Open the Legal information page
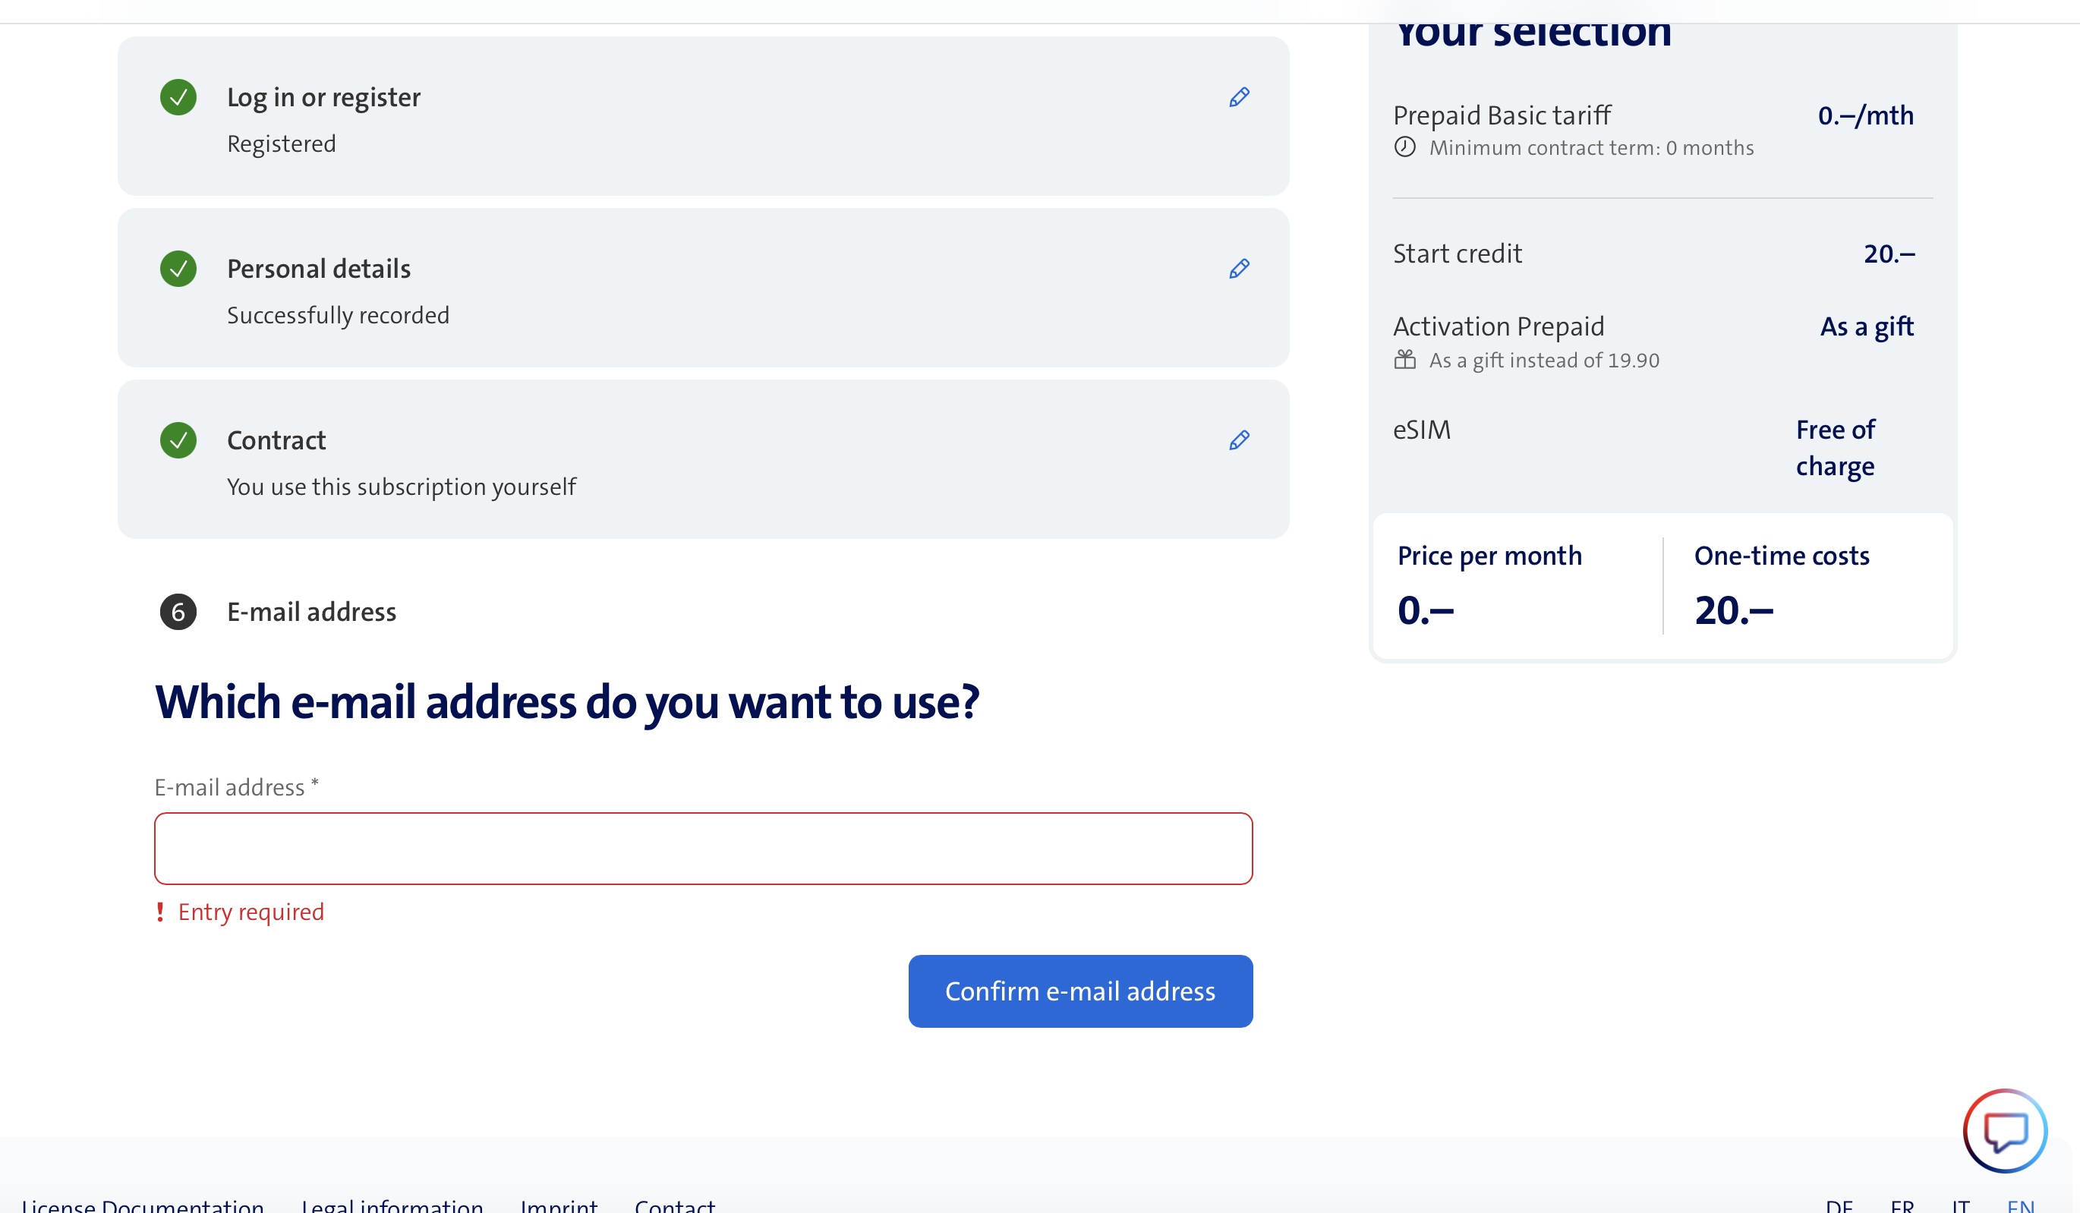Image resolution: width=2080 pixels, height=1213 pixels. [394, 1205]
